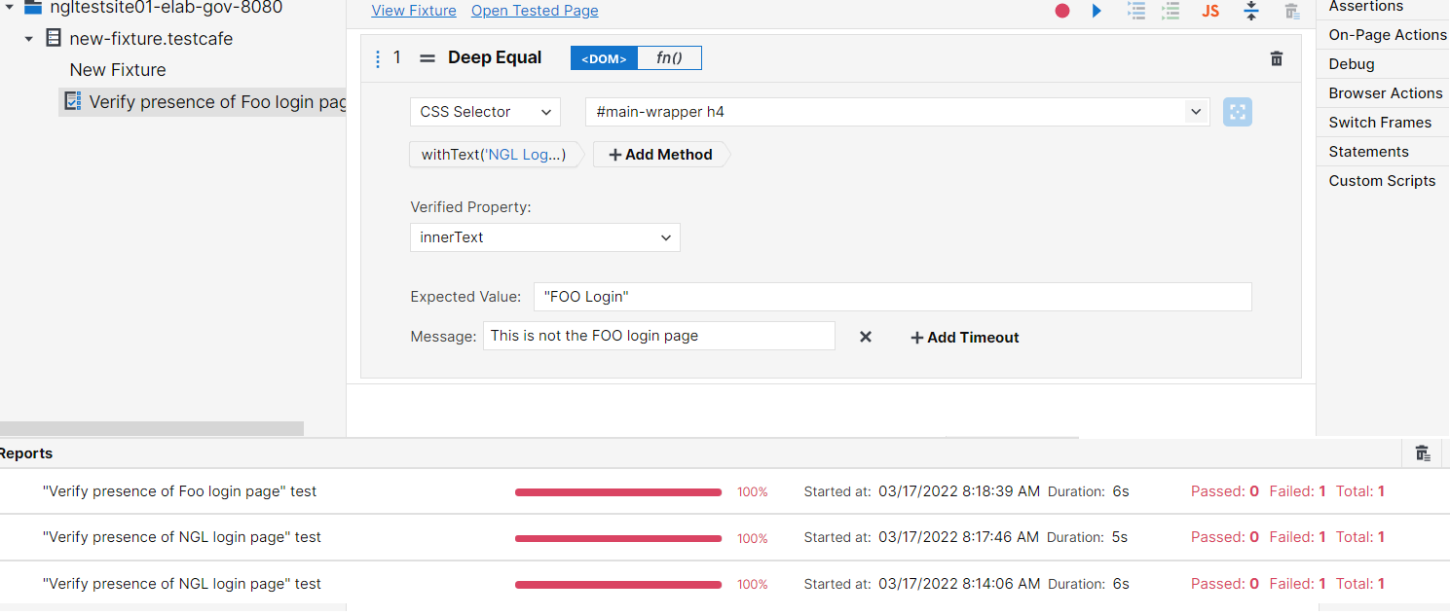Click Failed: 1 on the Foo report
Image resolution: width=1450 pixels, height=615 pixels.
tap(1297, 491)
